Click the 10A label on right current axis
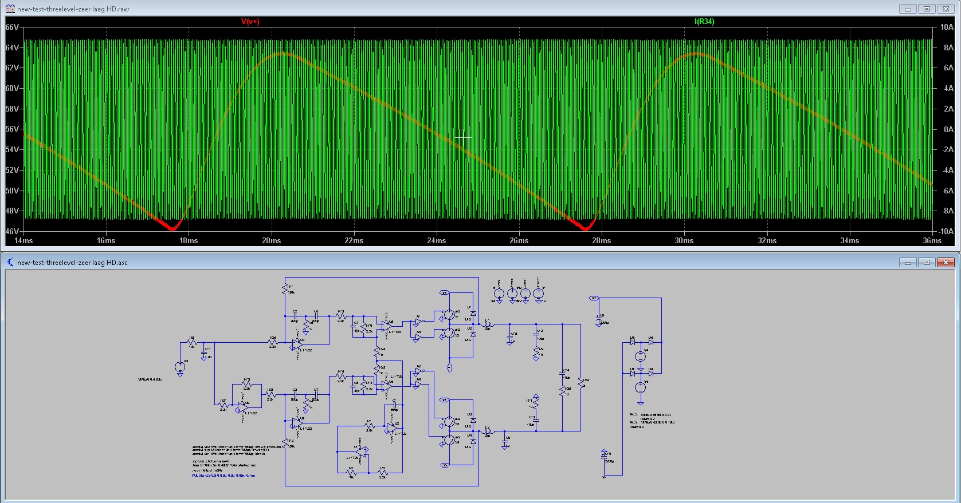Viewport: 961px width, 503px height. [947, 27]
